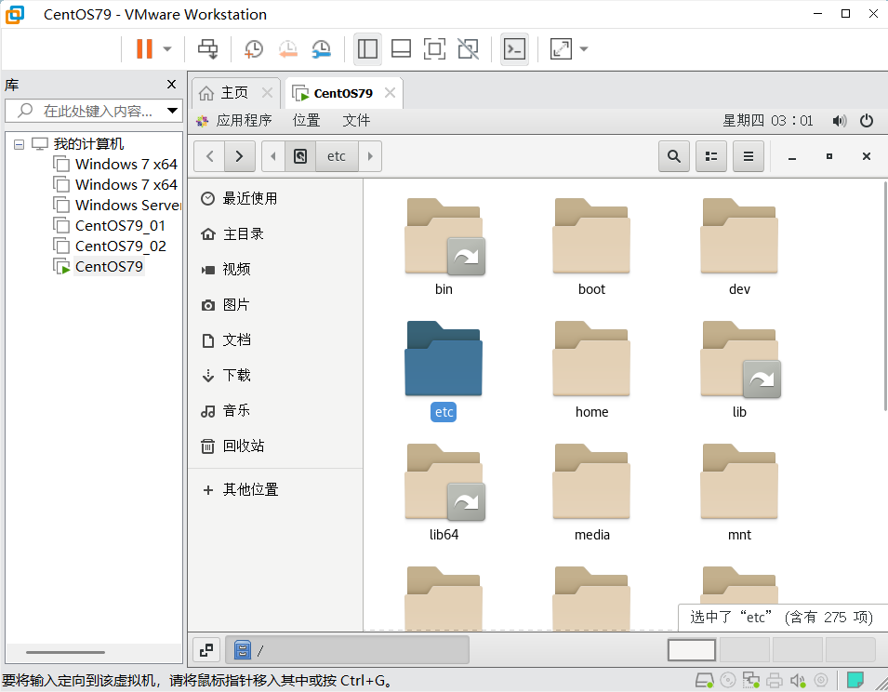The width and height of the screenshot is (888, 692).
Task: Click the / file manager taskbar entry
Action: (x=347, y=650)
